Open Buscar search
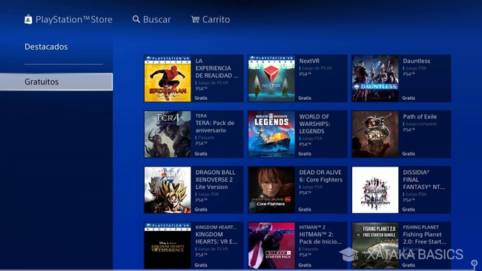 [156, 20]
